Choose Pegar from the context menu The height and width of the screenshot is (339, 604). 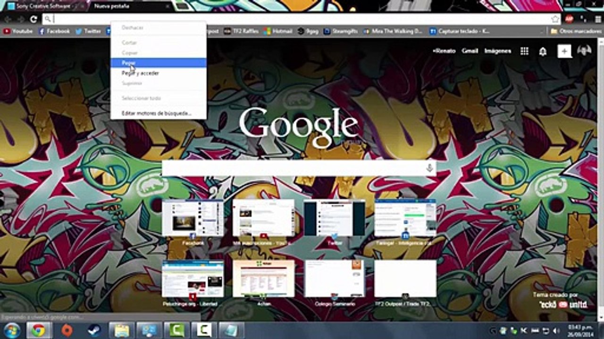159,63
